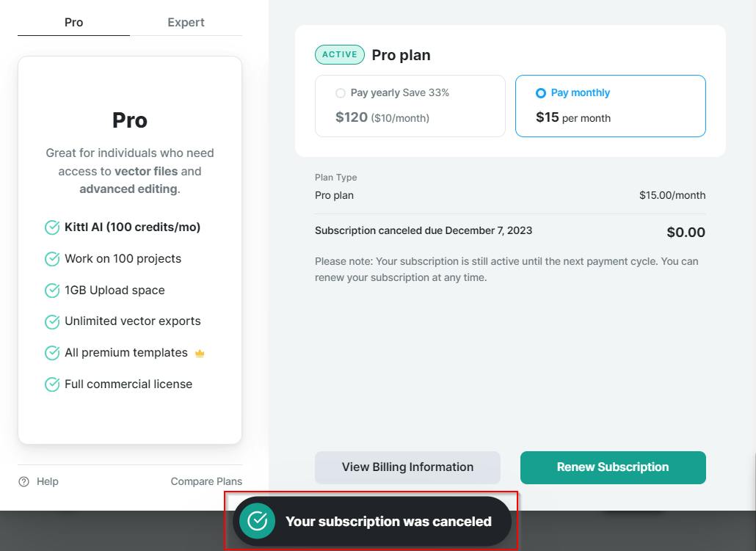Click the Help question mark icon
Screen dimensions: 756x551
(x=24, y=482)
